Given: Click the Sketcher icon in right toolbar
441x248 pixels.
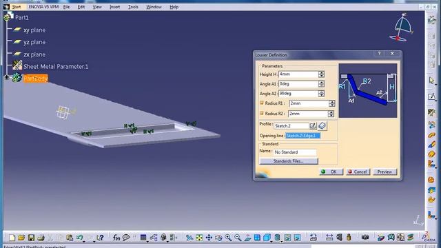Looking at the screenshot, I should coord(431,96).
